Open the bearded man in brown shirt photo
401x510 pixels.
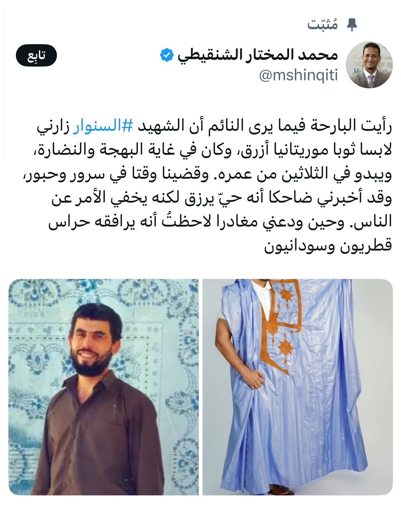[x=104, y=387]
